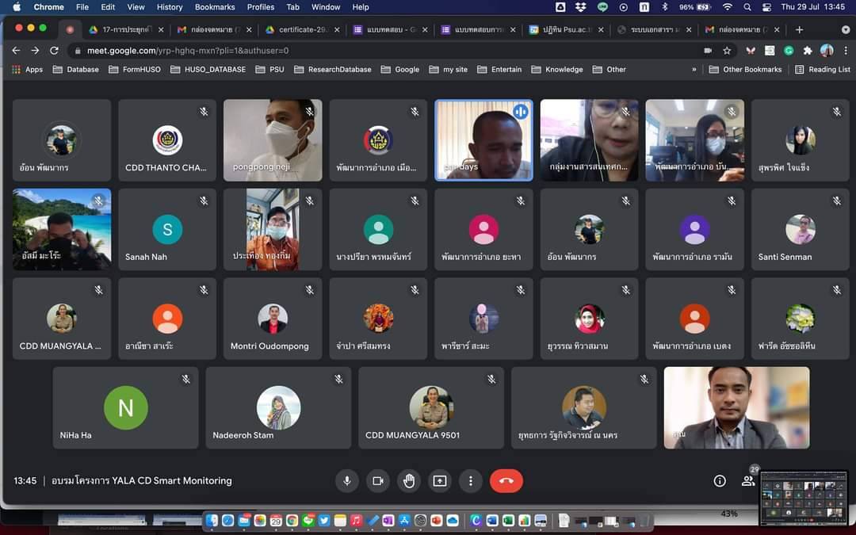Image resolution: width=856 pixels, height=535 pixels.
Task: Switch to the 17-การประยุกต์ Drive tab
Action: click(x=125, y=29)
